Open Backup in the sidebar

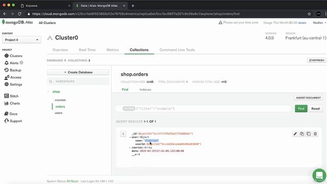click(13, 70)
